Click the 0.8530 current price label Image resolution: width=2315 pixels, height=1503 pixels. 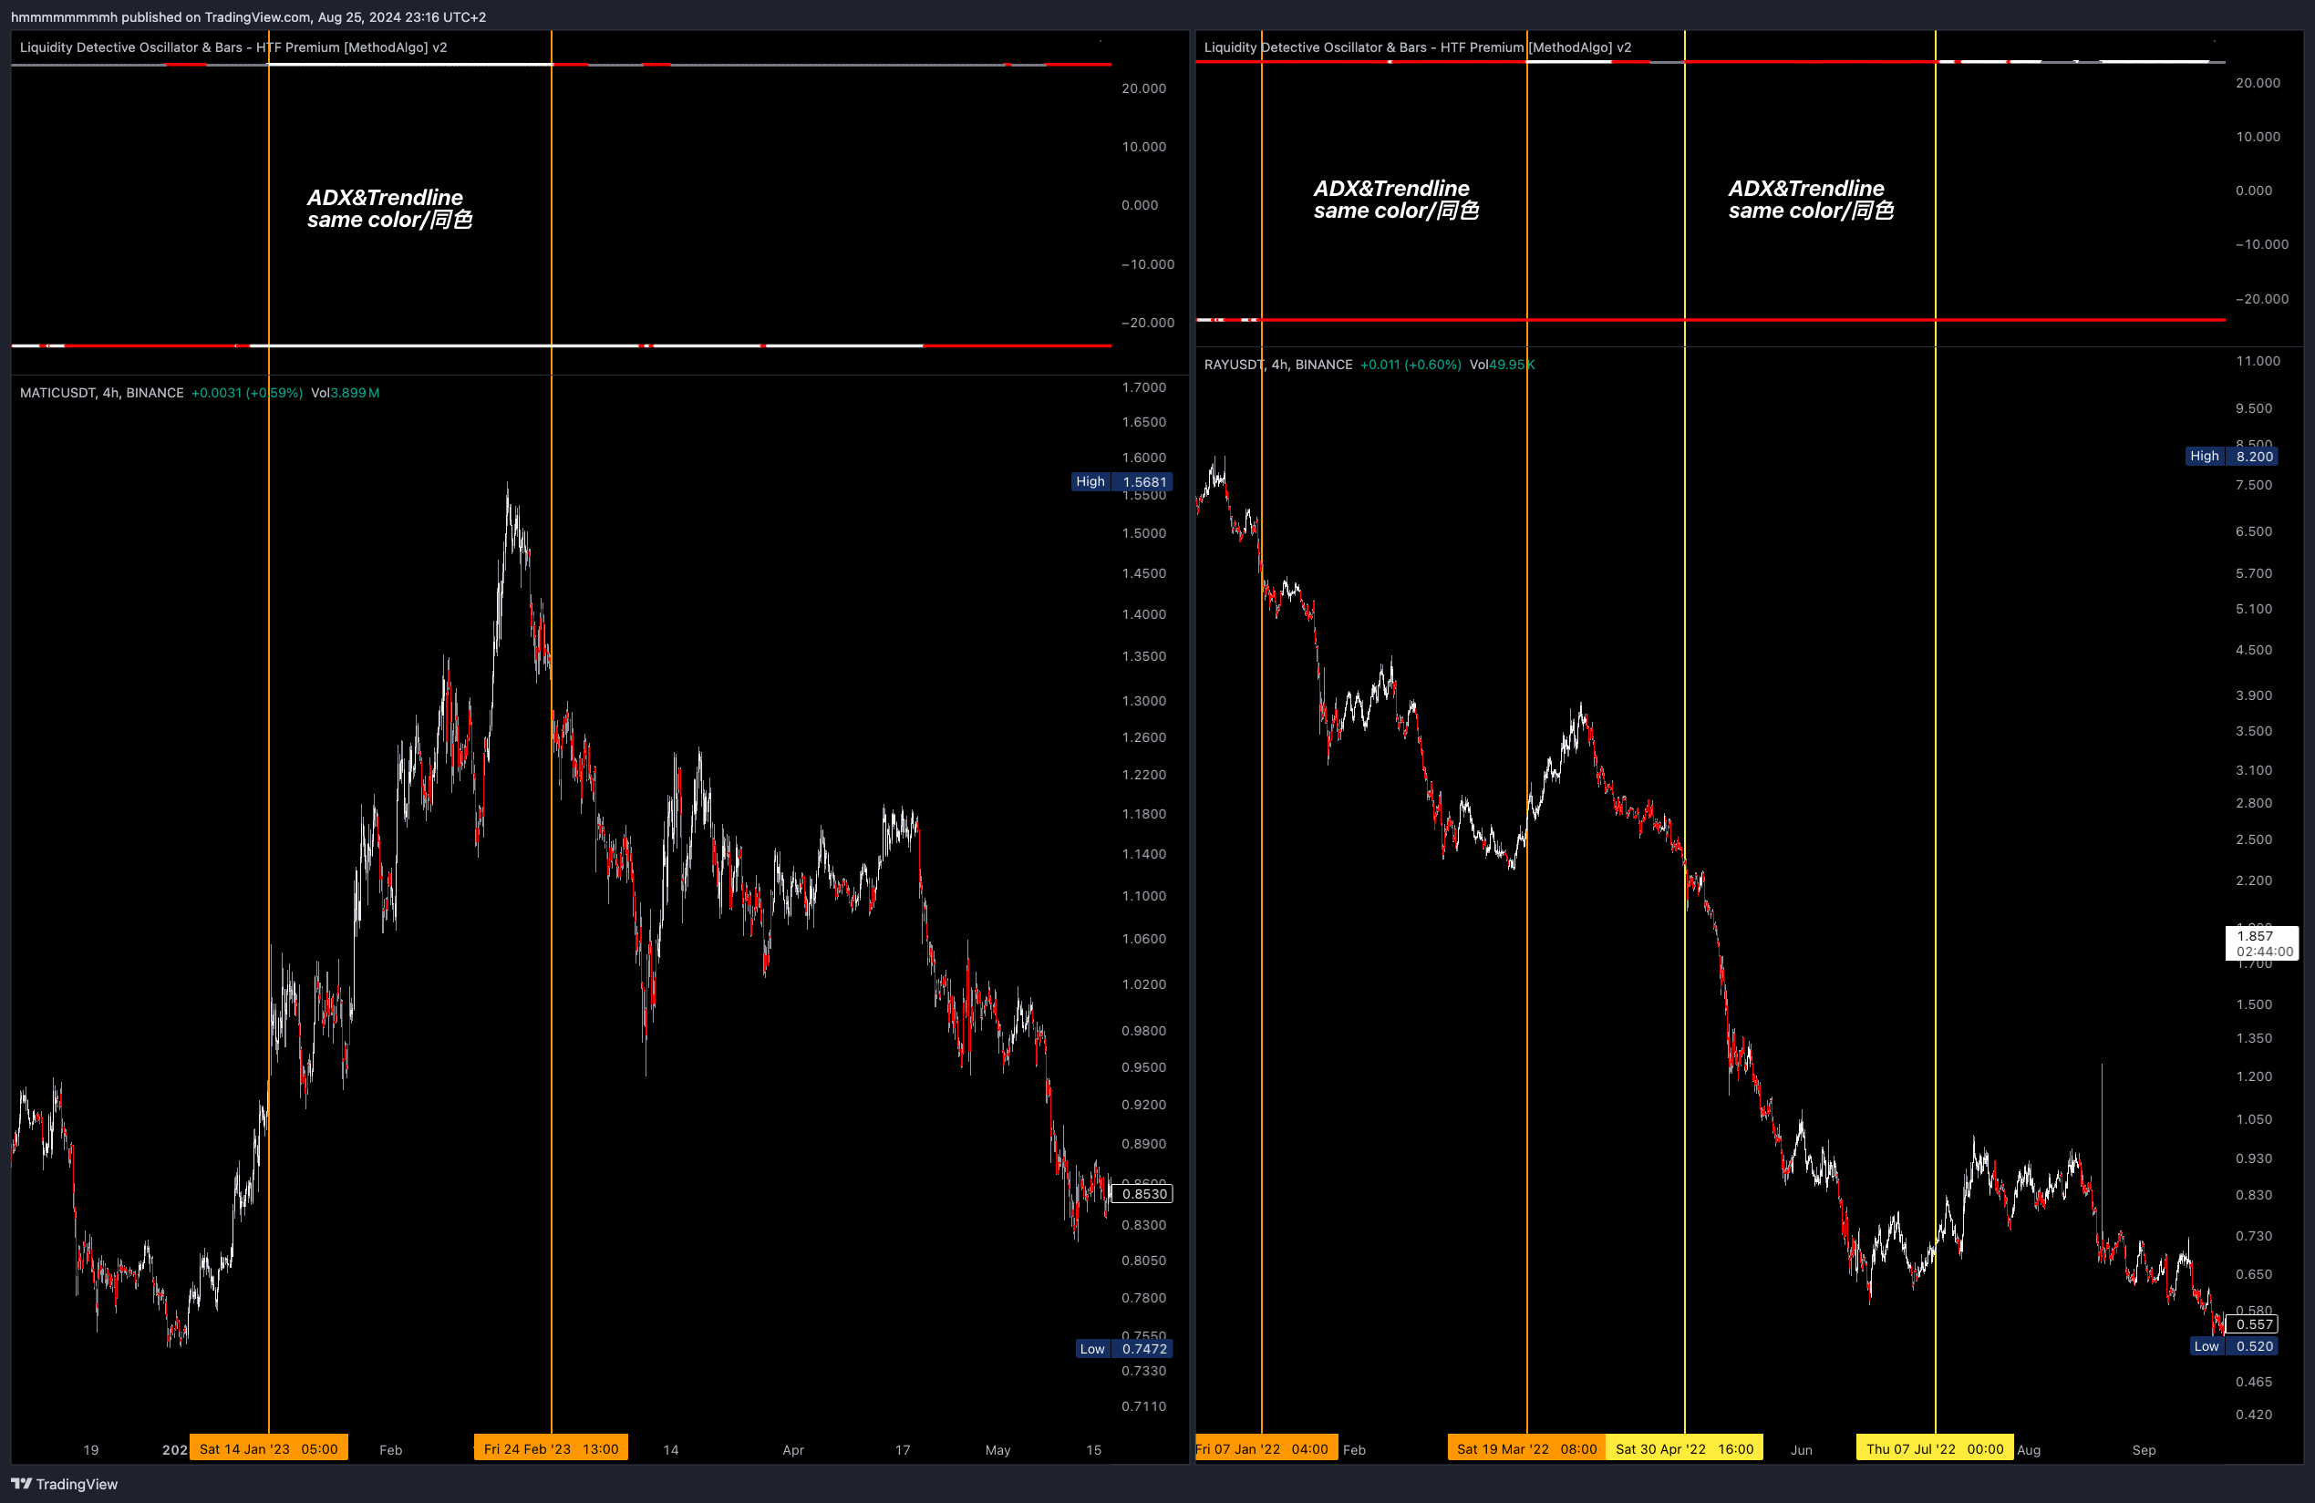pos(1144,1194)
